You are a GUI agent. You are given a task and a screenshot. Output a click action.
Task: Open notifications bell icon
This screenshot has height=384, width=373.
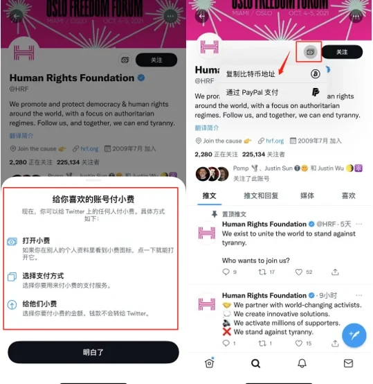(x=302, y=363)
